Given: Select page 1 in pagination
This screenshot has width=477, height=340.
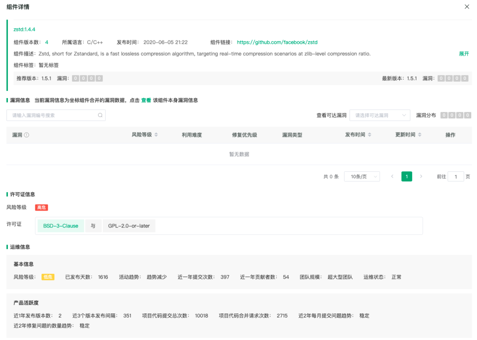Looking at the screenshot, I should pyautogui.click(x=407, y=176).
